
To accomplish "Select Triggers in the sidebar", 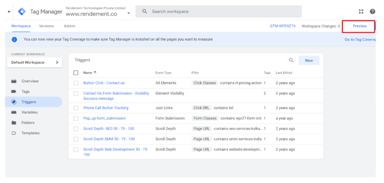I will (x=33, y=102).
